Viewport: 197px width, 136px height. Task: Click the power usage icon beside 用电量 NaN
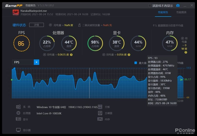tap(50, 25)
